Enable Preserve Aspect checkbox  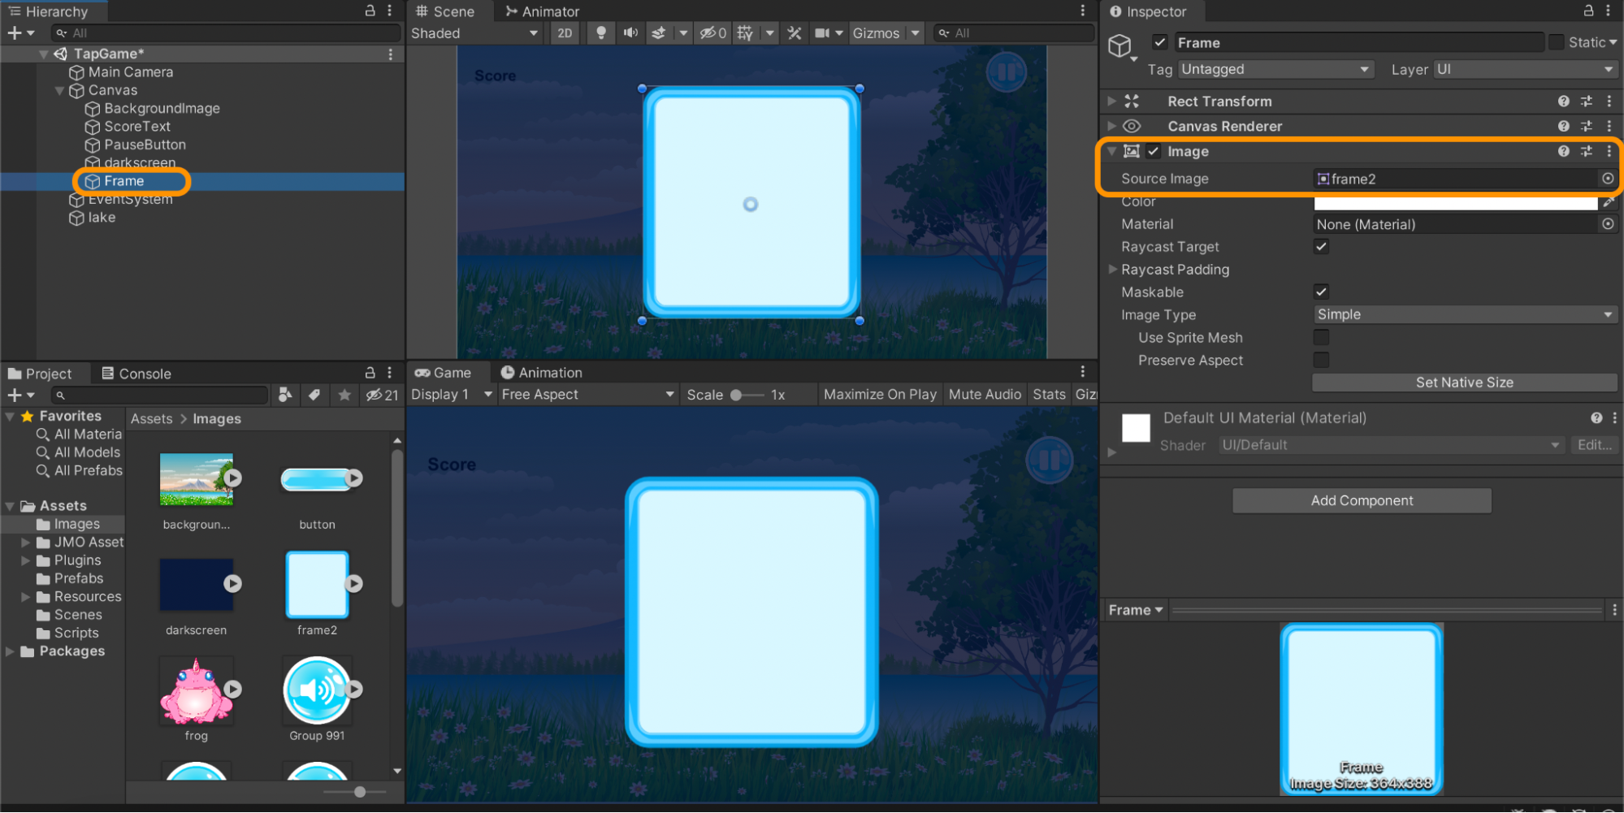coord(1322,360)
